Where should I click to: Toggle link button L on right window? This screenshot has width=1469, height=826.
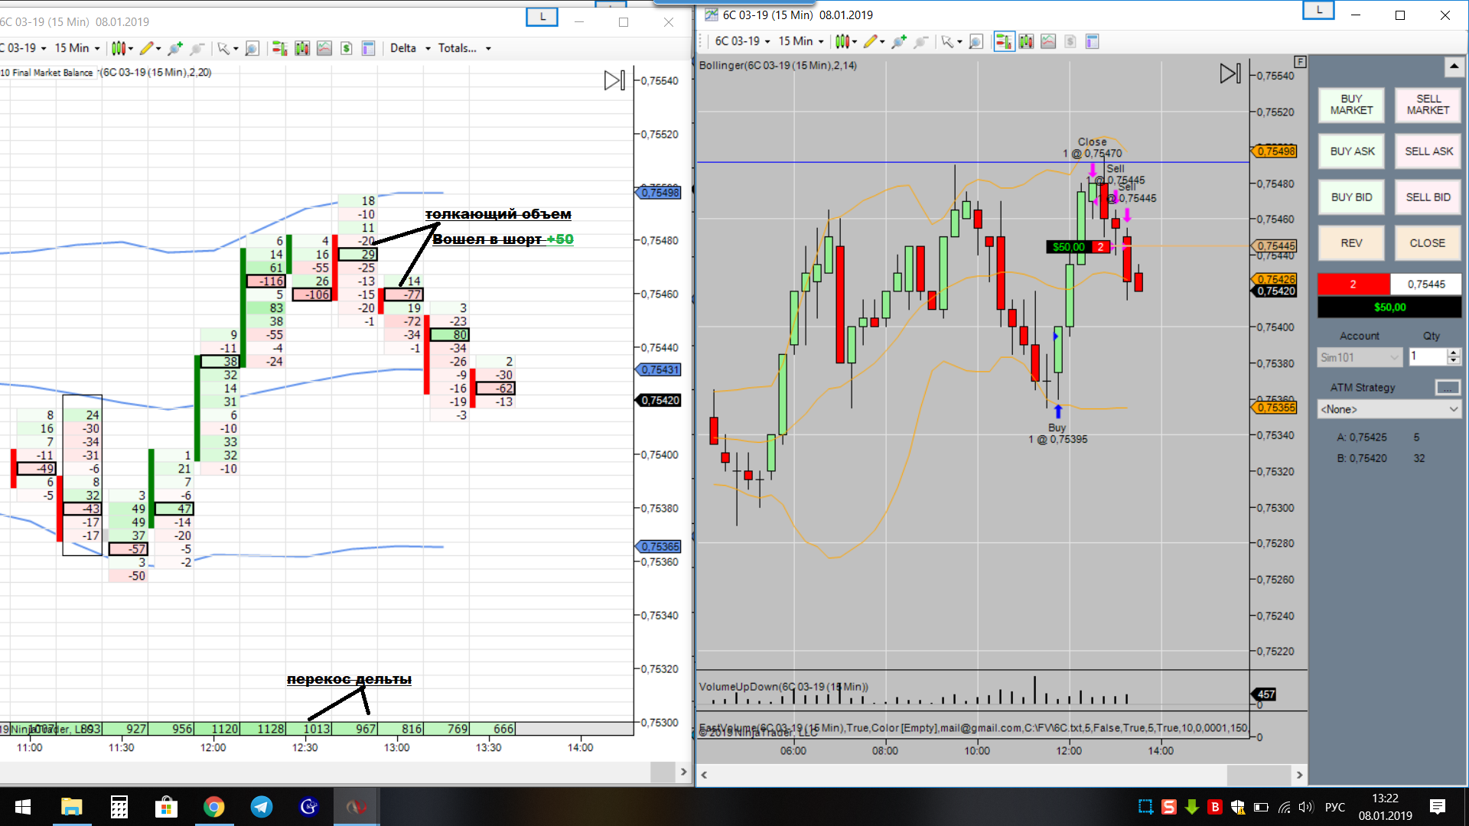point(1318,11)
